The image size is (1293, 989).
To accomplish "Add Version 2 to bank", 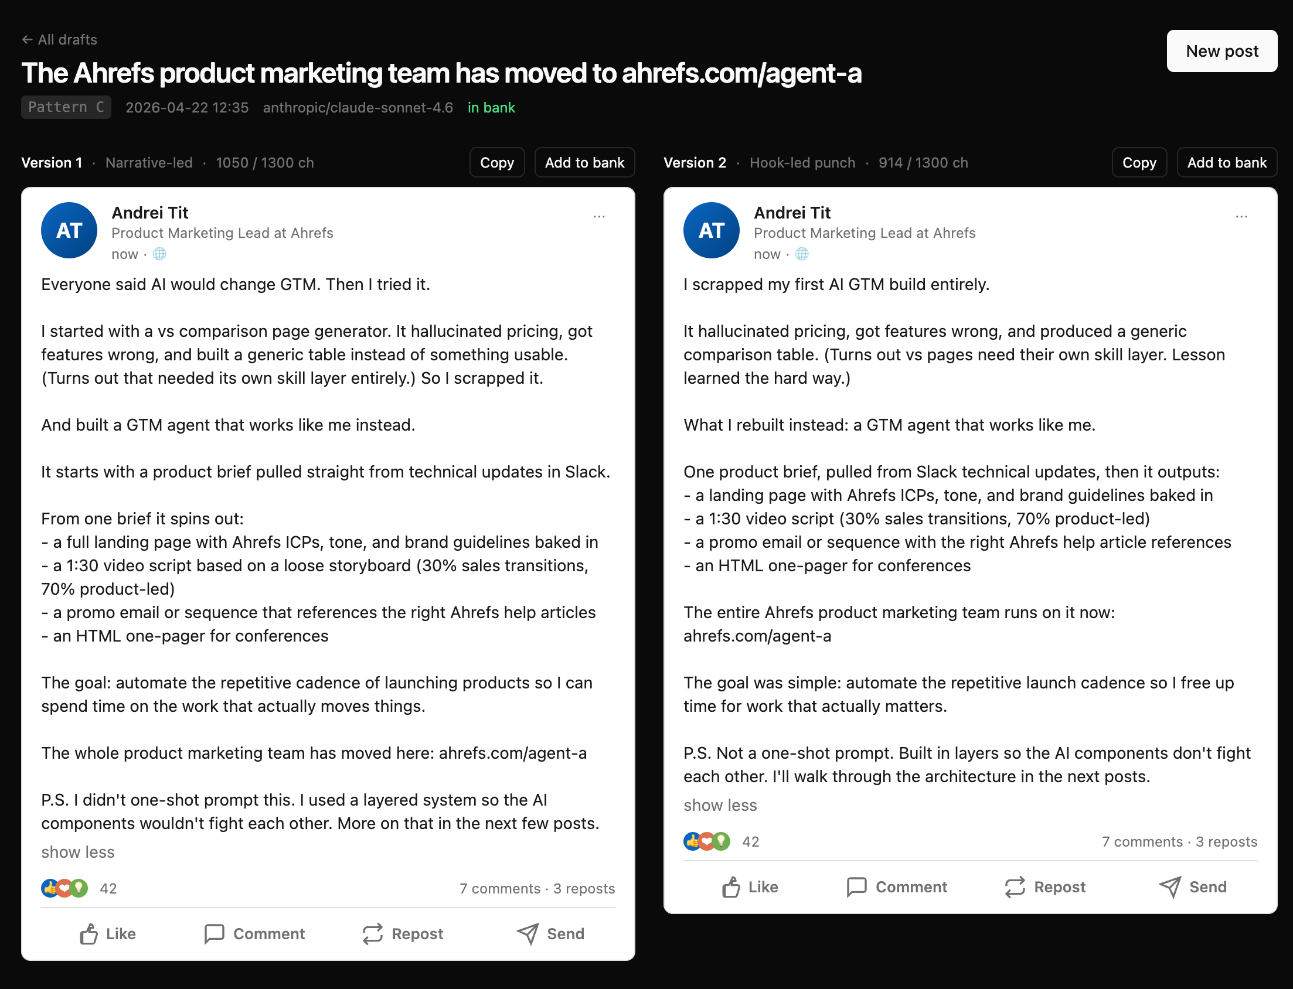I will pyautogui.click(x=1226, y=162).
